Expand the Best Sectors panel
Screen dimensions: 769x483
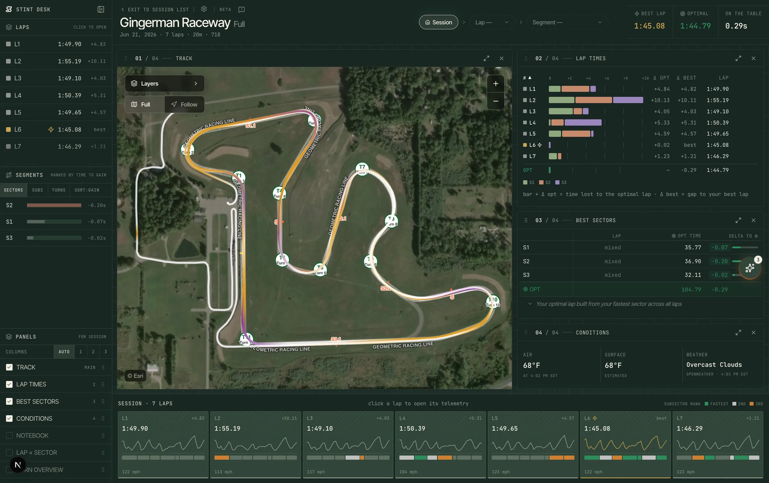coord(738,220)
